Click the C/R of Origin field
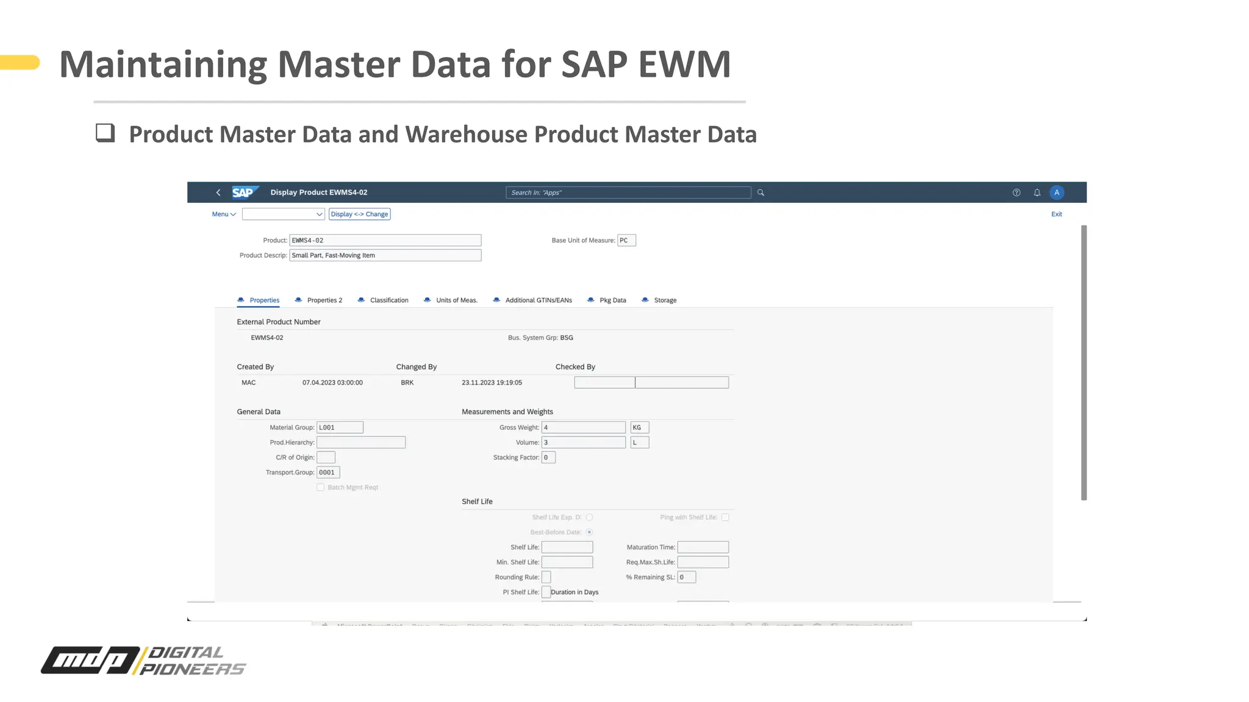1249x702 pixels. tap(326, 458)
